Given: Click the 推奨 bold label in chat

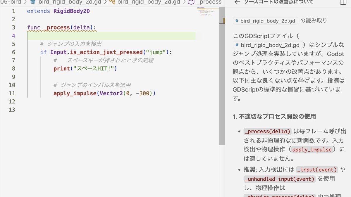Looking at the screenshot, I should pyautogui.click(x=249, y=170).
